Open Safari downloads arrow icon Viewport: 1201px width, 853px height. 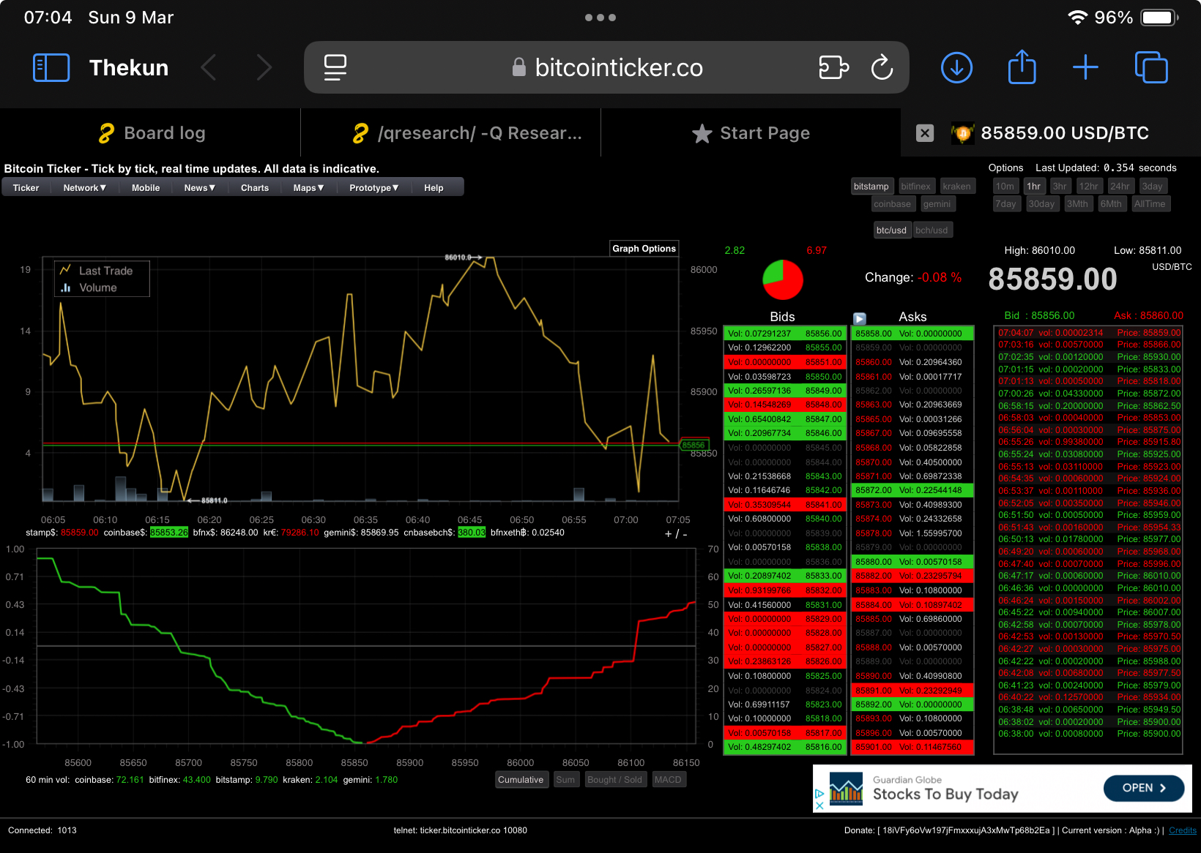click(x=956, y=67)
